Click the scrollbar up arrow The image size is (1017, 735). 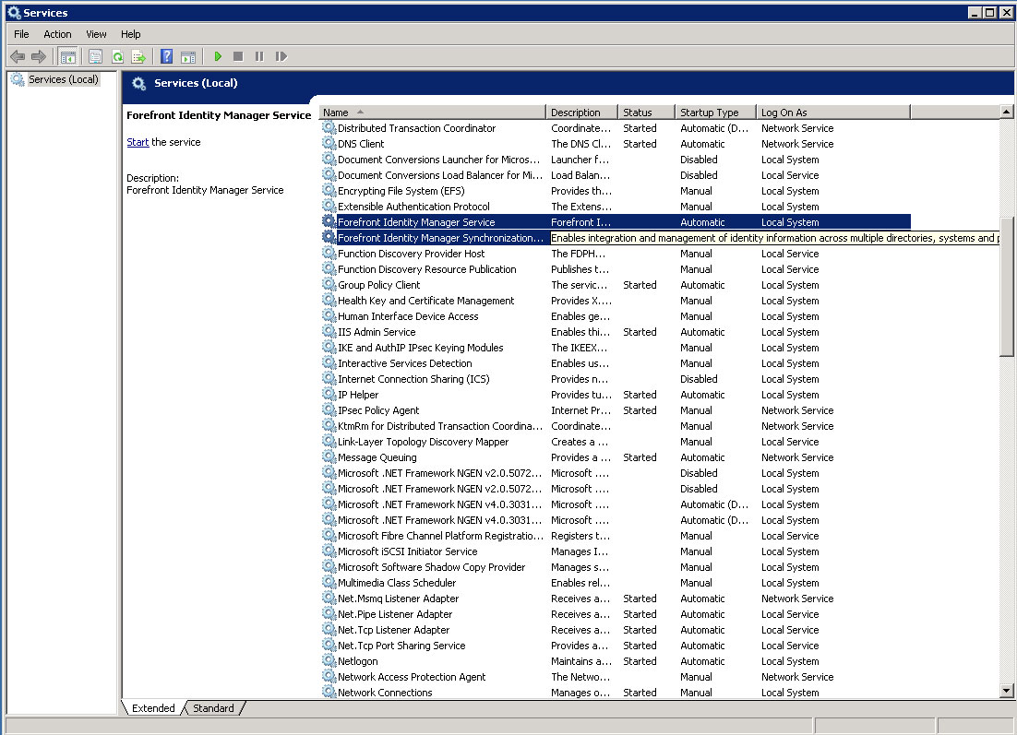click(1007, 113)
